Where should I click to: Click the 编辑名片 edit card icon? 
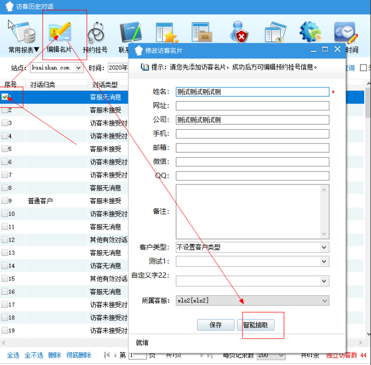[59, 32]
